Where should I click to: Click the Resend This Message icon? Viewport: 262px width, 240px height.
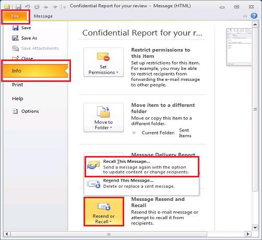(94, 184)
